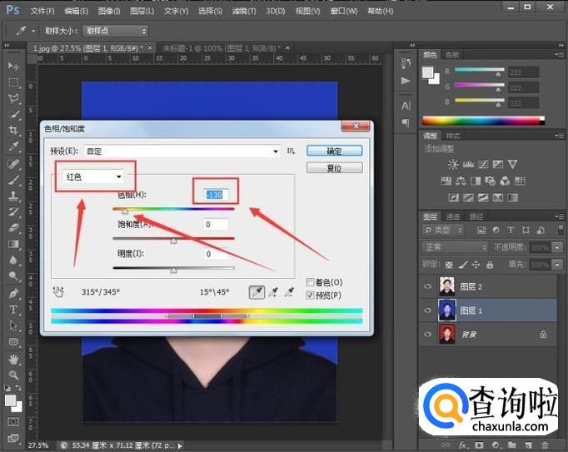Viewport: 568px width, 452px height.
Task: Click the 确定 button
Action: (333, 151)
